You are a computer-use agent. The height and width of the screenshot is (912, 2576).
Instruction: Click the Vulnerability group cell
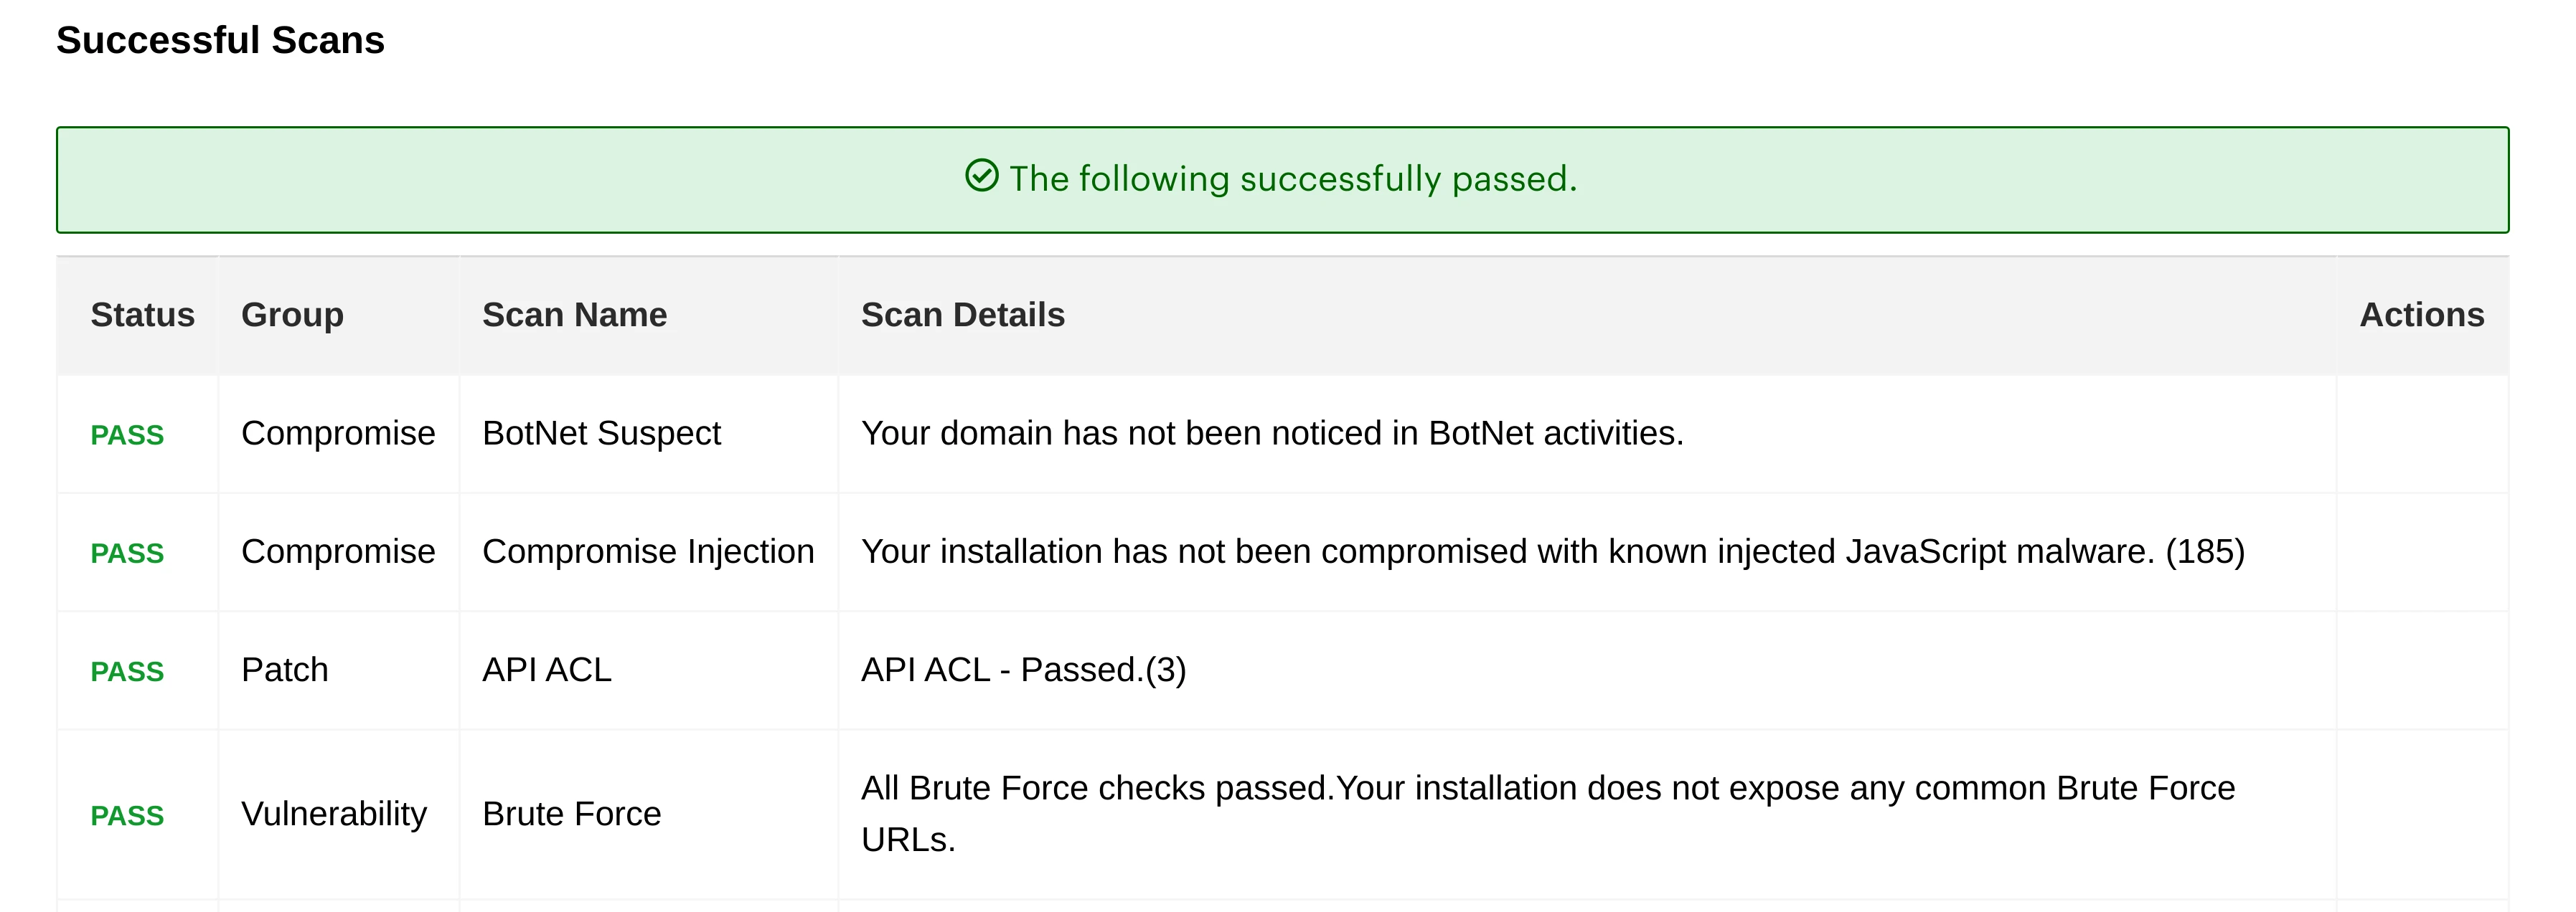coord(333,814)
